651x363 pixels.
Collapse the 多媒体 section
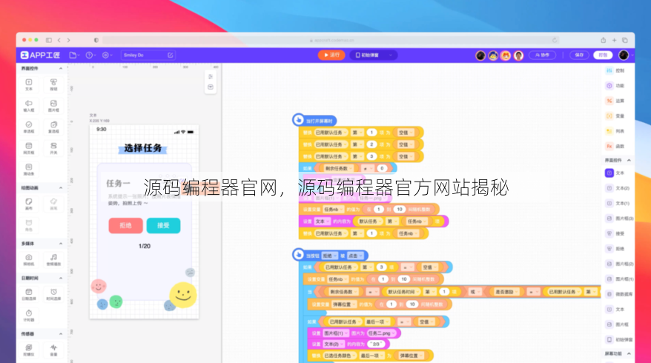coord(61,244)
